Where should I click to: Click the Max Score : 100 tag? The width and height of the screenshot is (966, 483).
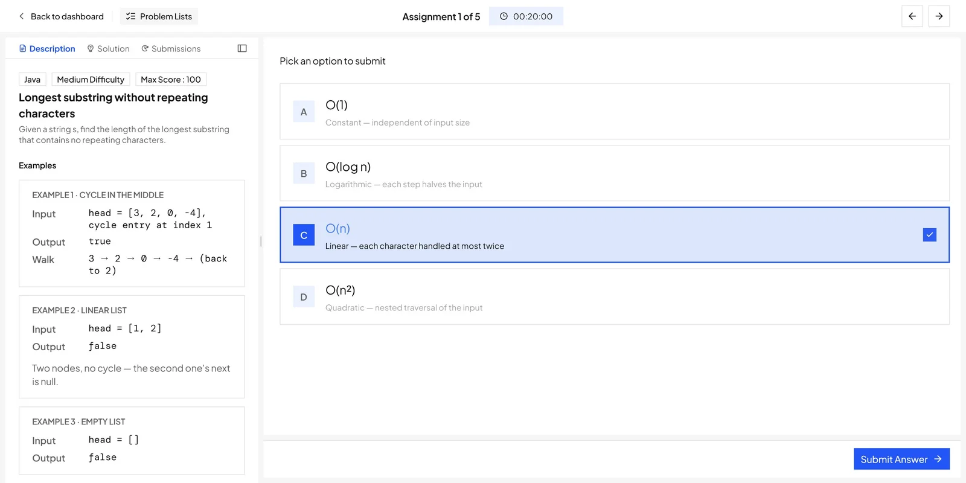(171, 80)
